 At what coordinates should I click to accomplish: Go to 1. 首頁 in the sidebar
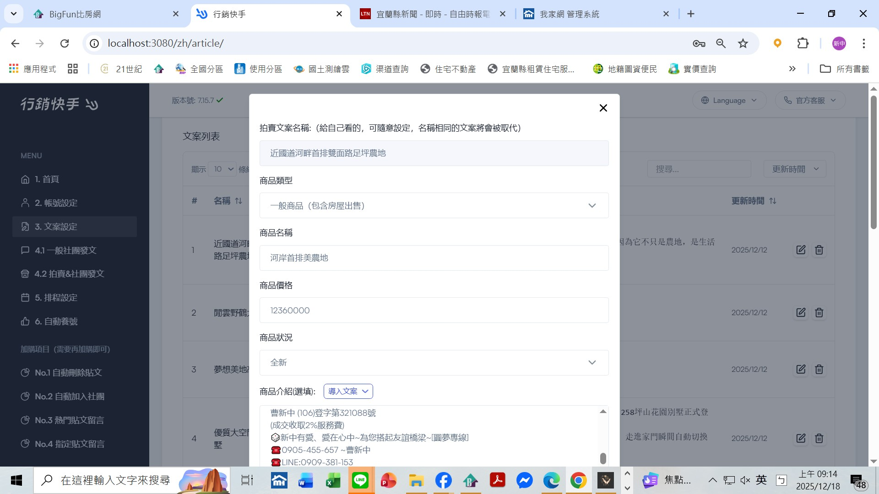tap(75, 179)
